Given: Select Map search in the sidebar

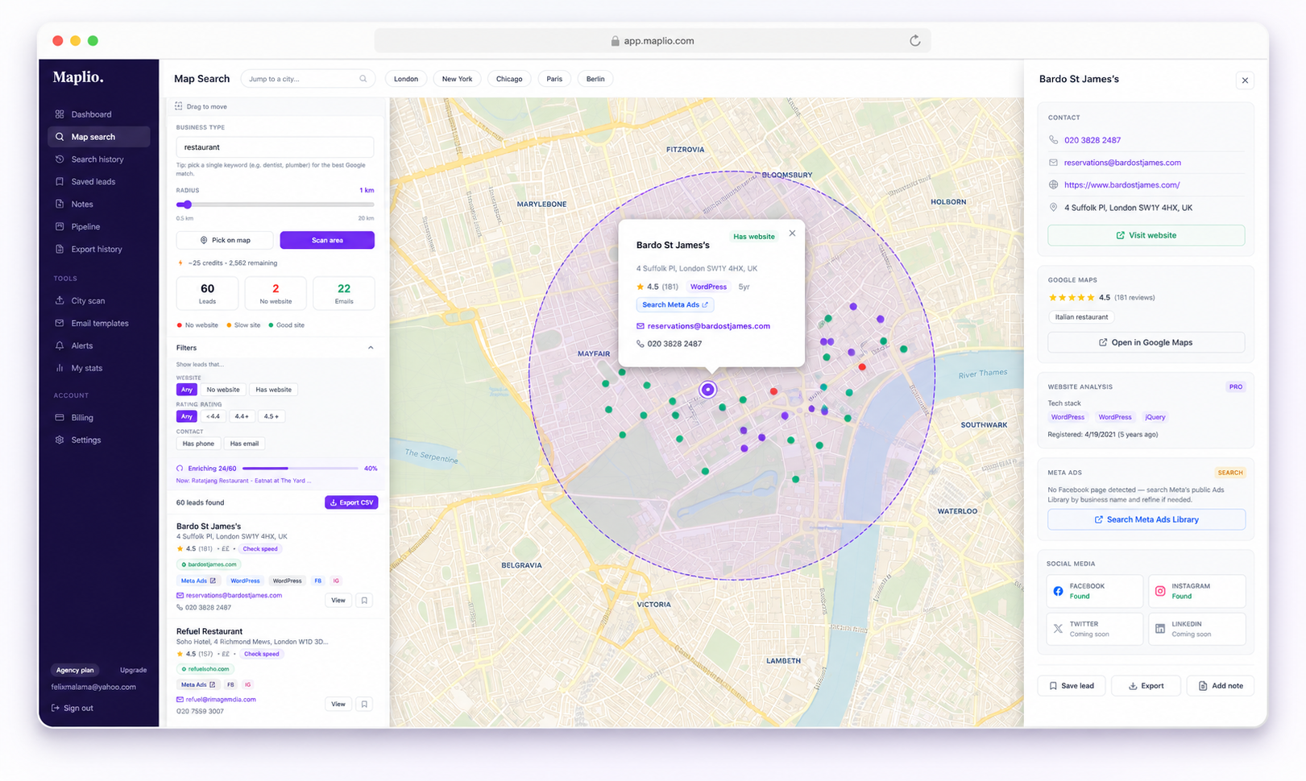Looking at the screenshot, I should click(x=98, y=137).
